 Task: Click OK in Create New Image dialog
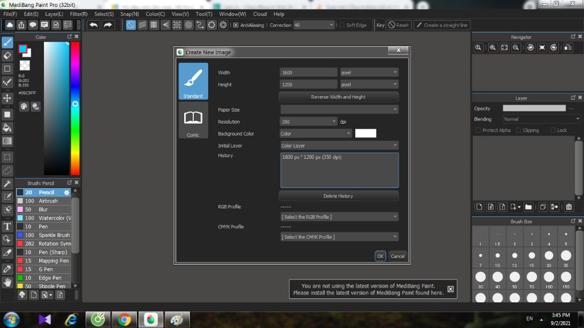pyautogui.click(x=380, y=256)
